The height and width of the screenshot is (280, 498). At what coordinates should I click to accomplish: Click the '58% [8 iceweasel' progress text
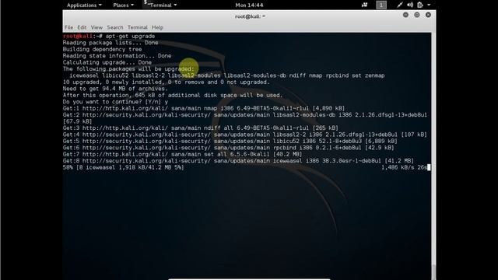pyautogui.click(x=123, y=168)
